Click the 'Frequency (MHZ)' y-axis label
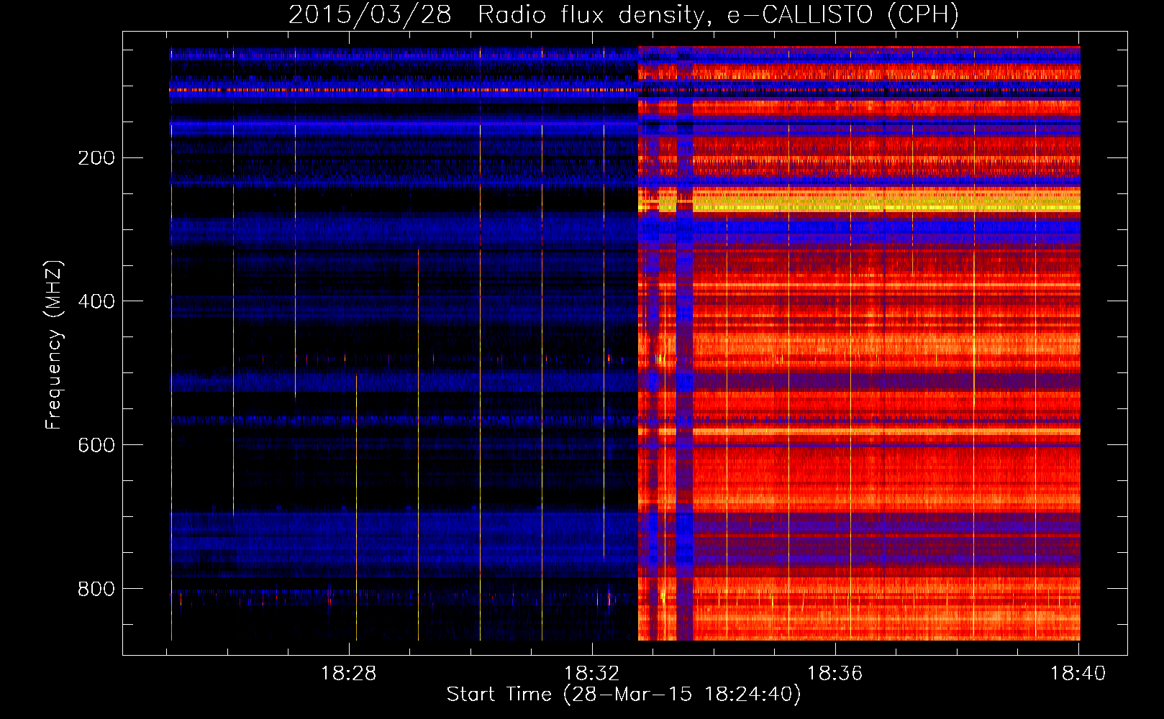 coord(54,344)
